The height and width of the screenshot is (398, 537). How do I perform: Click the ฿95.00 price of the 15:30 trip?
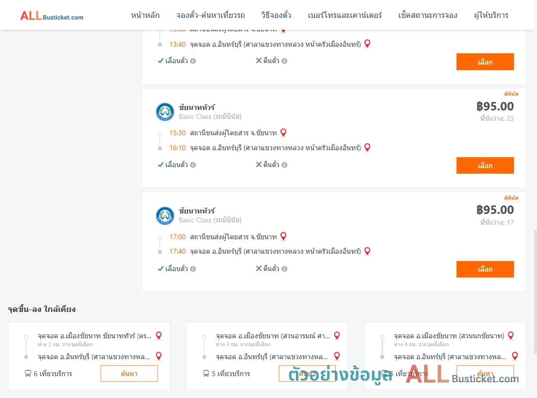(495, 106)
